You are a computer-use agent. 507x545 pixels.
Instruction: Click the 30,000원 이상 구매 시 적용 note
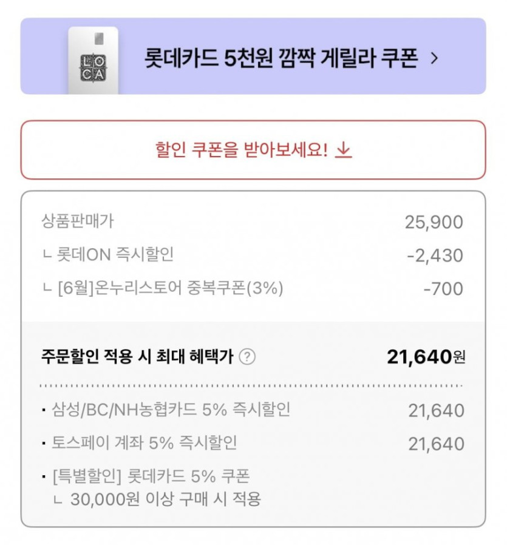point(165,499)
